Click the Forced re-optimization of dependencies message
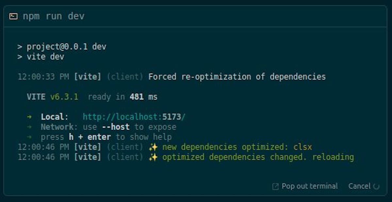392x202 pixels. click(237, 77)
